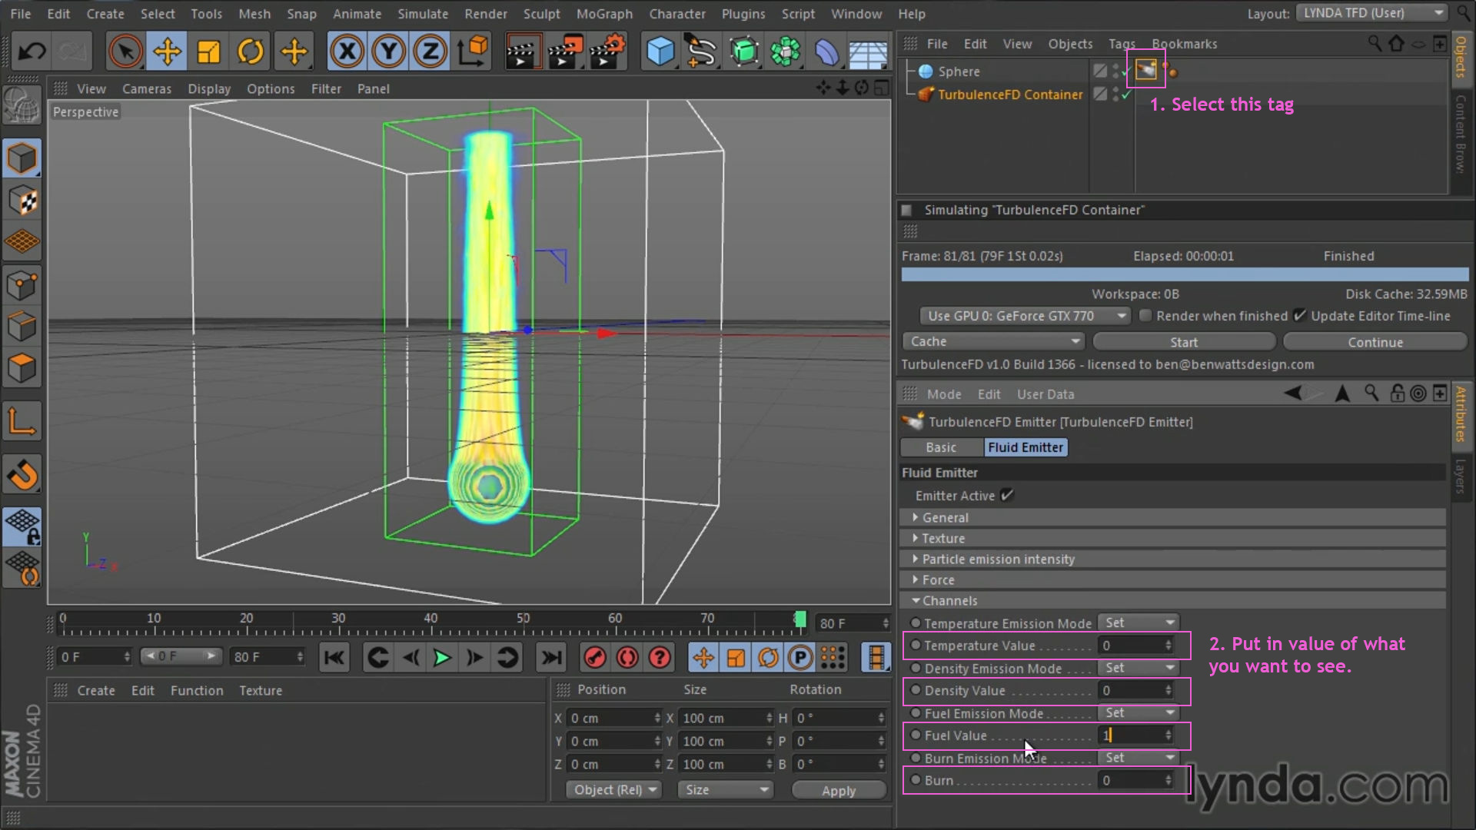Expand the General section
The image size is (1476, 830).
click(945, 518)
